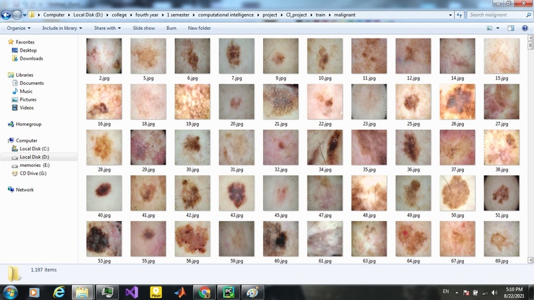Click the refresh button in address bar

tap(459, 15)
